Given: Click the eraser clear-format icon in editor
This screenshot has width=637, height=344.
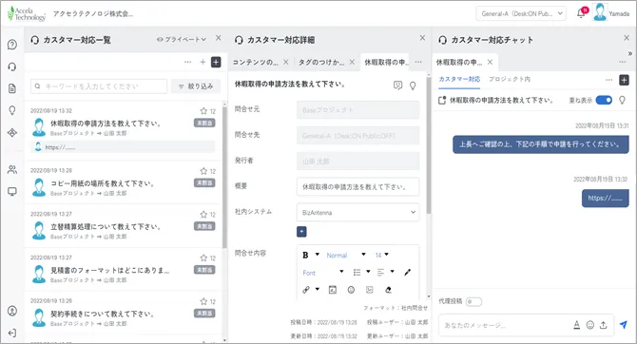Looking at the screenshot, I should click(x=388, y=290).
